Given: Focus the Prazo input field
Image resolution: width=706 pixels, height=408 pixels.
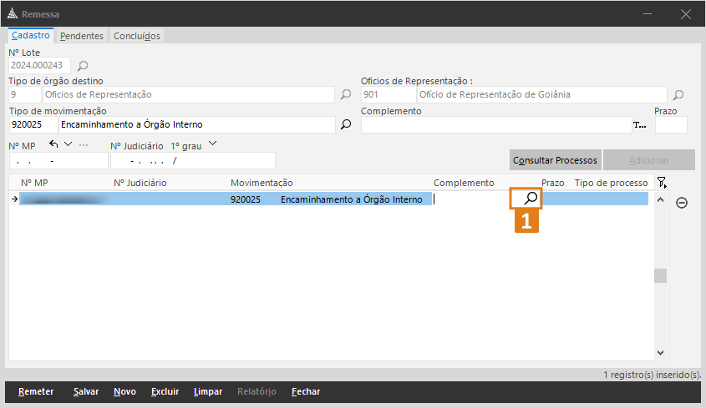Looking at the screenshot, I should pyautogui.click(x=671, y=124).
